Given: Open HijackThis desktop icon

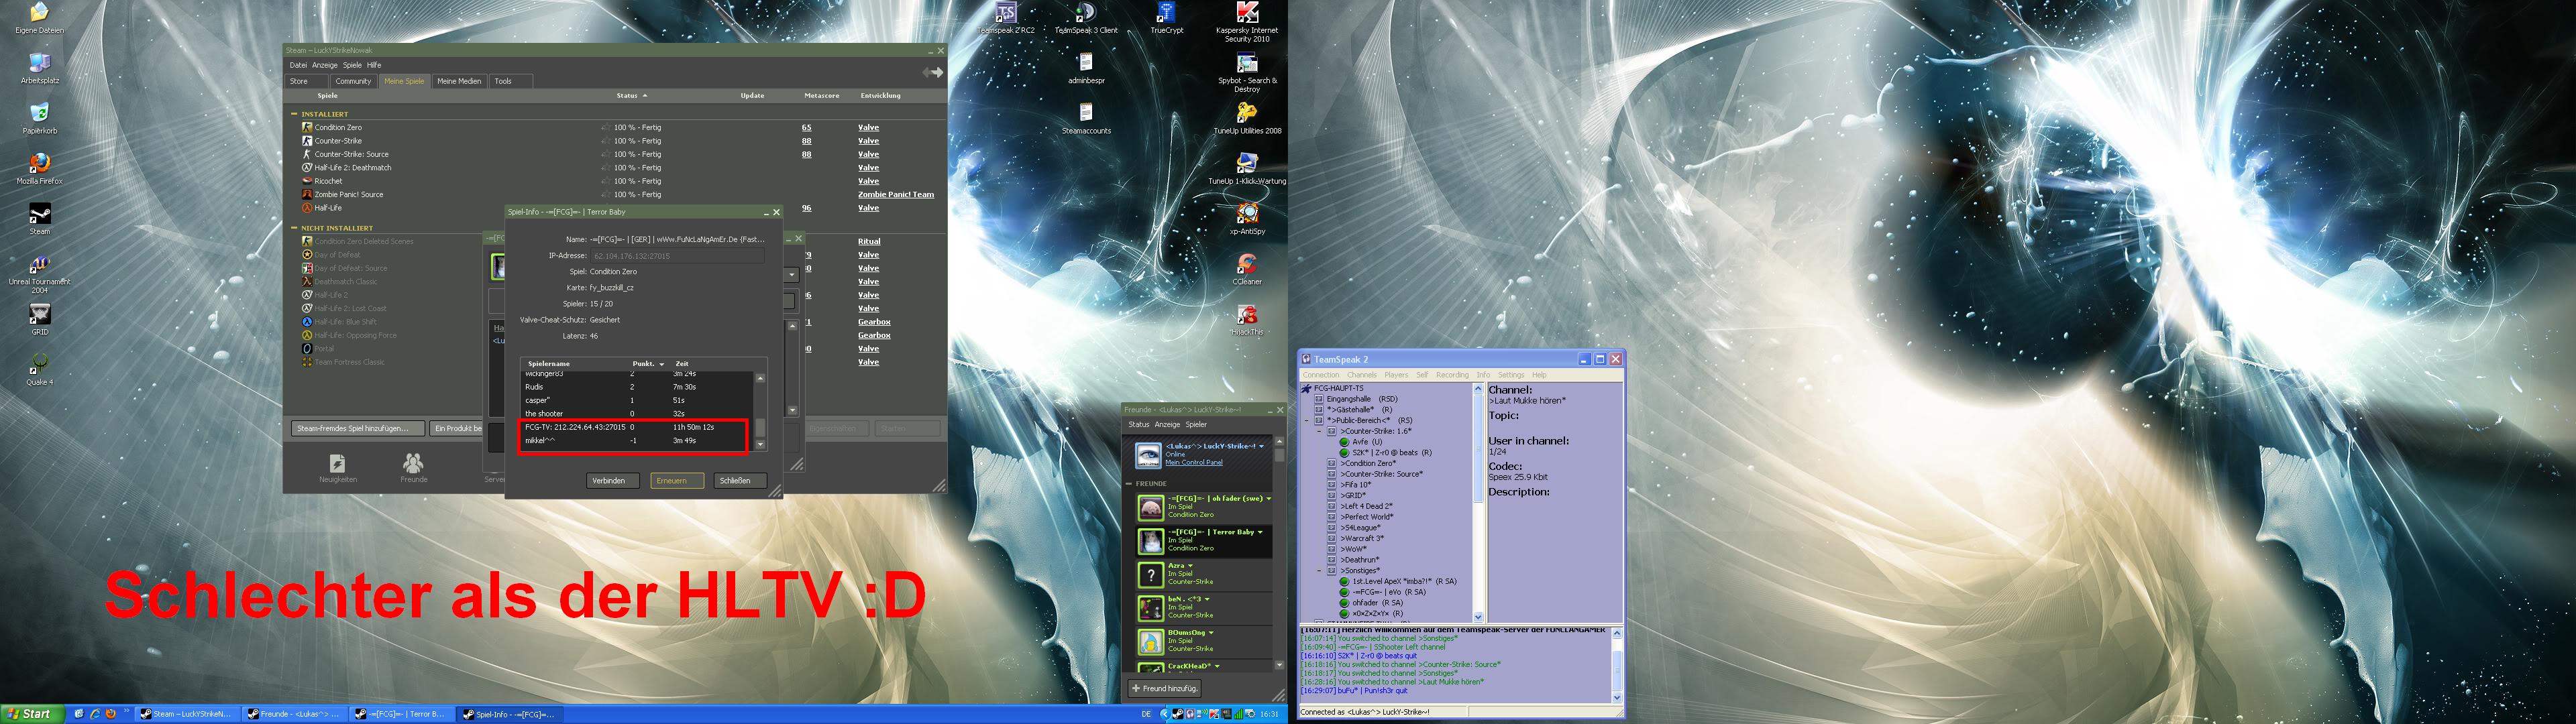Looking at the screenshot, I should pos(1247,315).
